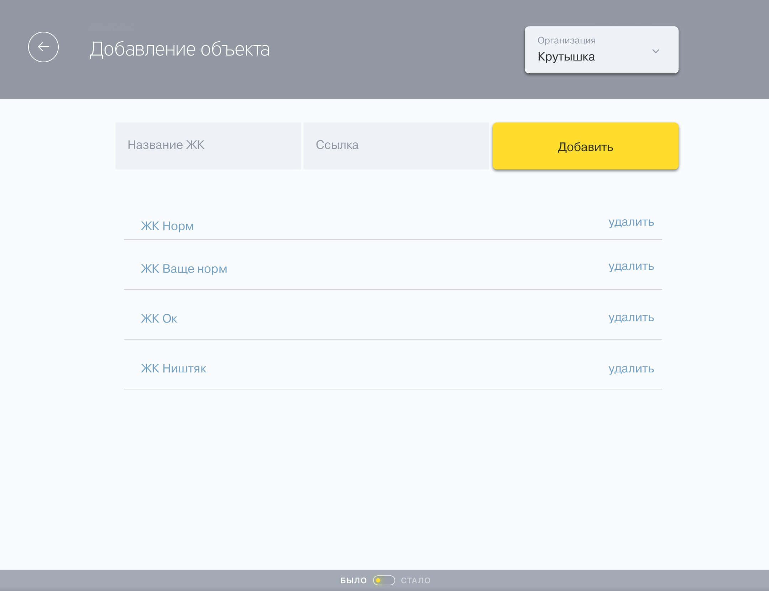The height and width of the screenshot is (591, 769).
Task: Open the ЖК Норм link
Action: 167,226
